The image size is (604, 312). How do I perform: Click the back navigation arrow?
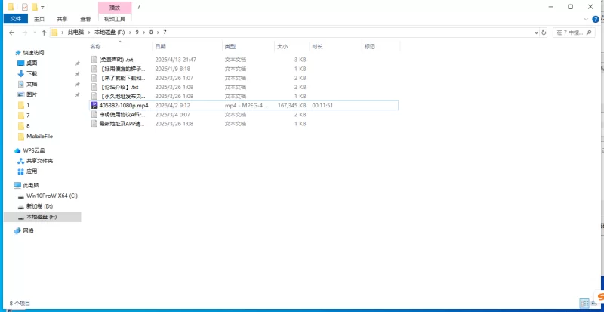coord(11,32)
